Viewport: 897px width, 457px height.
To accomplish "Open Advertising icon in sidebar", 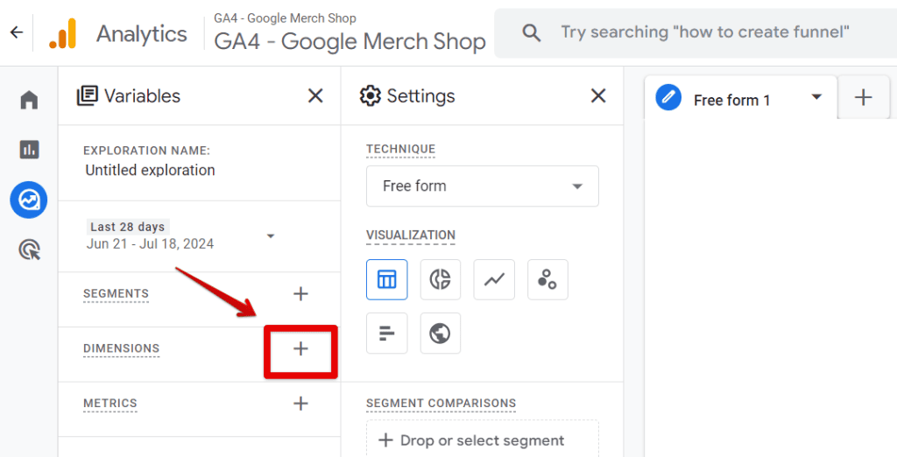I will (x=29, y=251).
